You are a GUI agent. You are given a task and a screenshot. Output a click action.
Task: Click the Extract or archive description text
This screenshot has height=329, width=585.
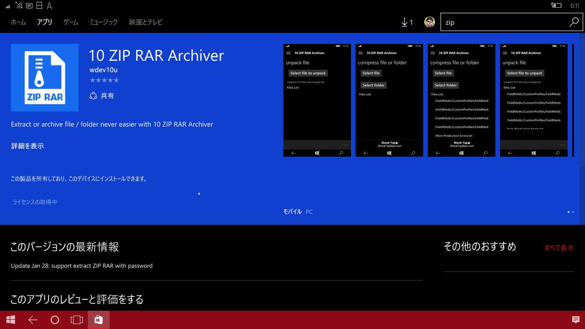pos(112,124)
